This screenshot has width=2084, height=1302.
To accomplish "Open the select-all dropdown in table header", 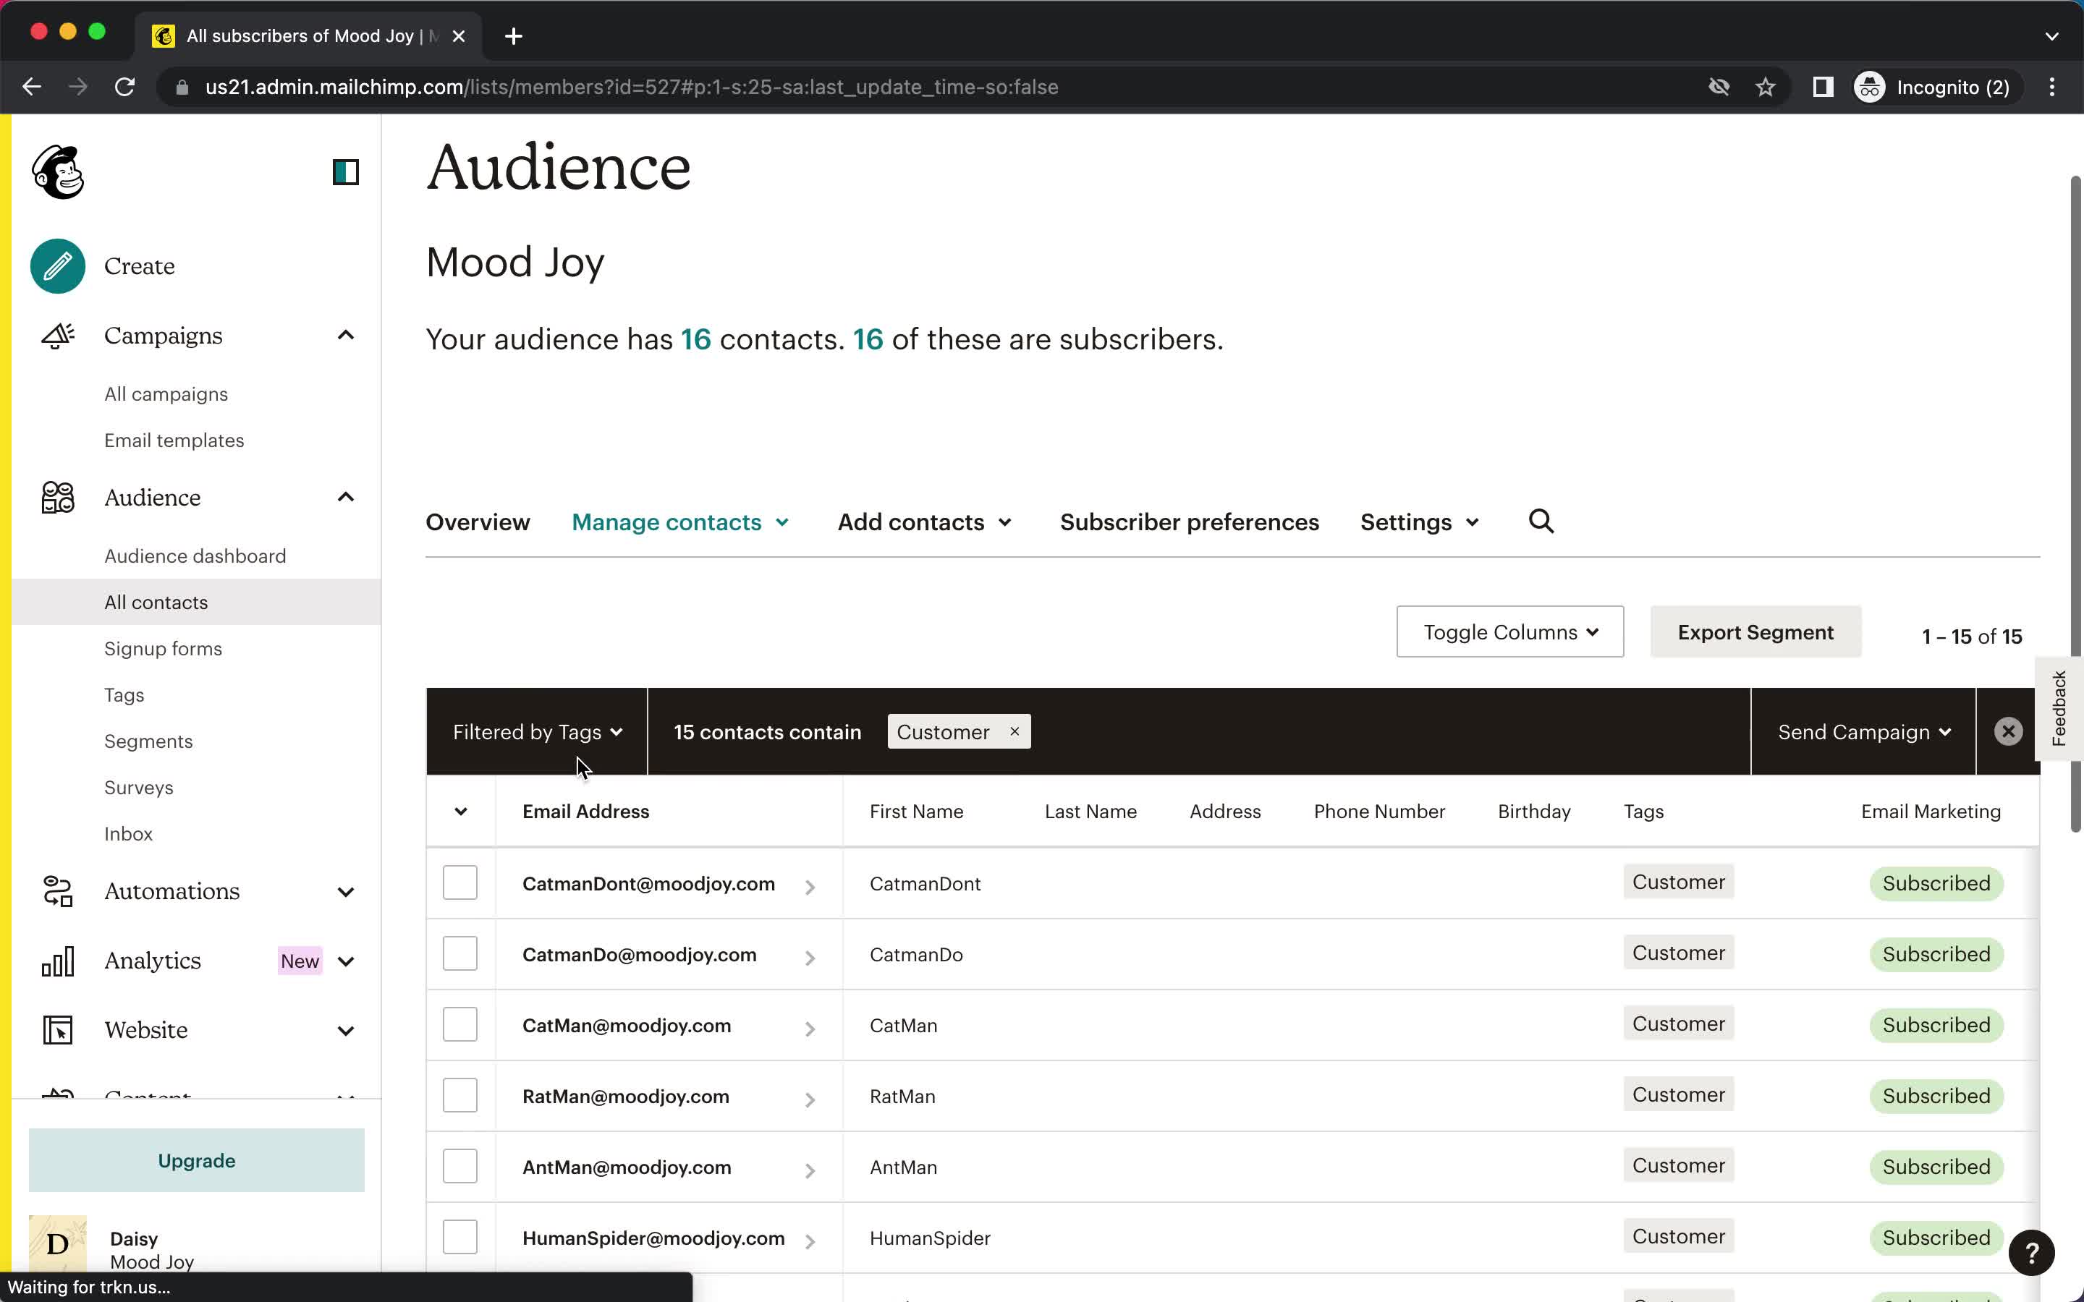I will pyautogui.click(x=461, y=811).
